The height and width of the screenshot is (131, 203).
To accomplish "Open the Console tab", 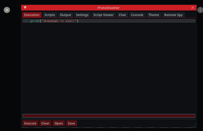I will [137, 15].
